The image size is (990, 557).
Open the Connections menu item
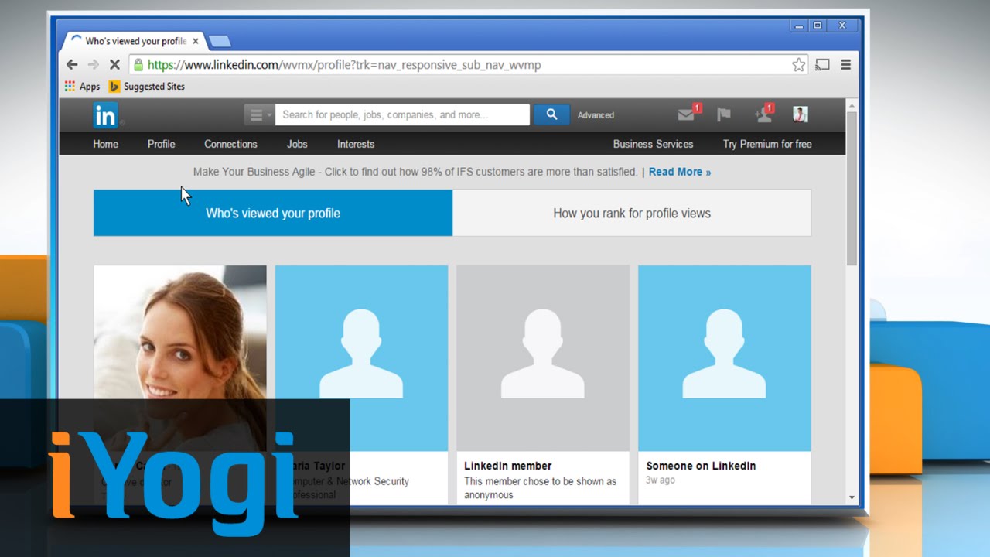230,144
